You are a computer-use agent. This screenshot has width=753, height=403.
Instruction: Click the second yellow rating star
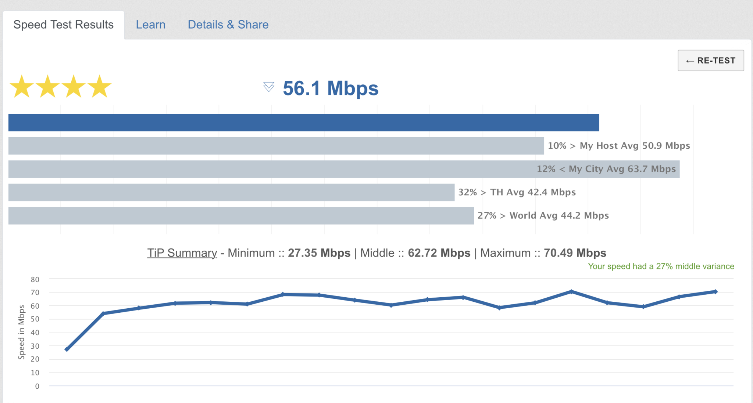(x=48, y=87)
